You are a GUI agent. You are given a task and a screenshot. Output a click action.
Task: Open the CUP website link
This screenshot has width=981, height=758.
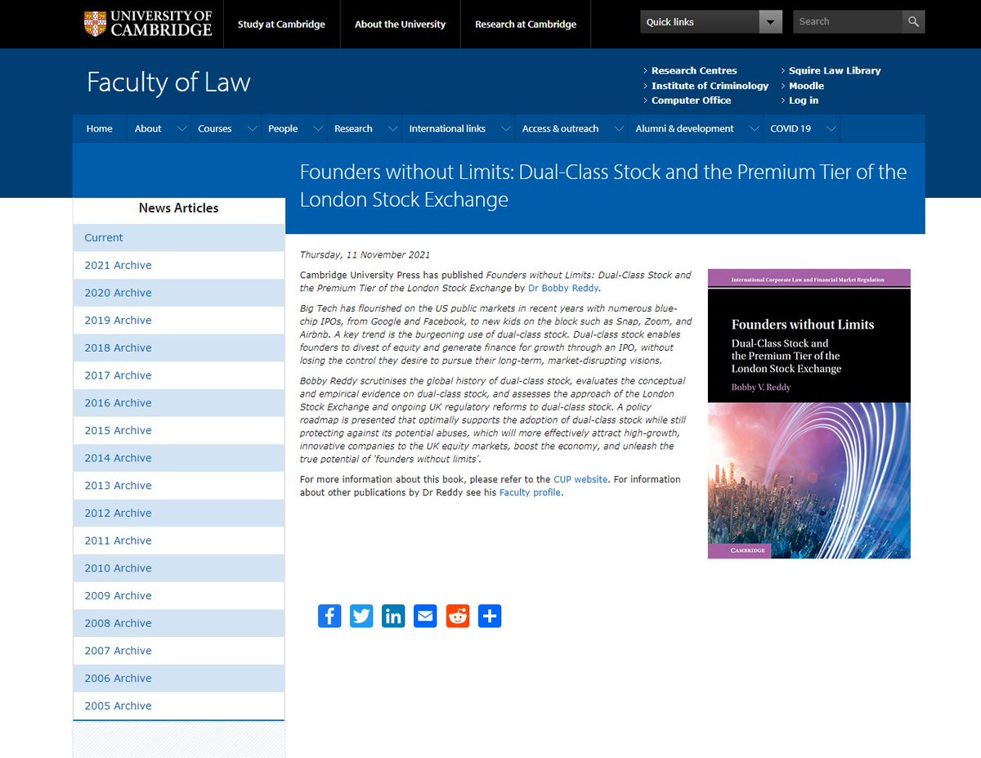click(580, 479)
